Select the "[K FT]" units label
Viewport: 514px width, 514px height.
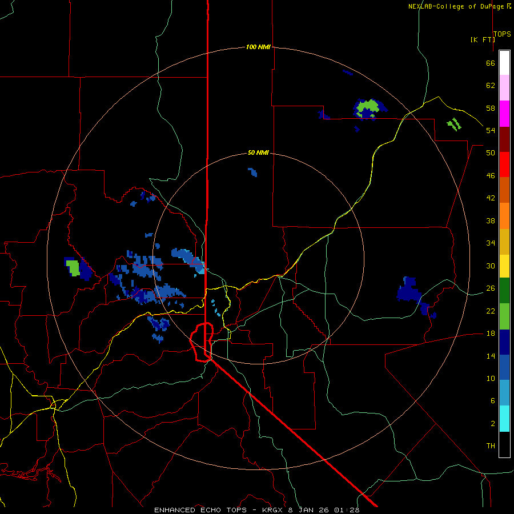[483, 39]
